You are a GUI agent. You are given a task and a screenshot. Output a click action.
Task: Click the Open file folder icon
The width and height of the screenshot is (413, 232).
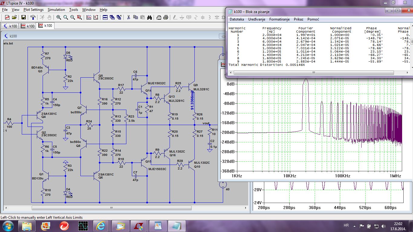pos(15,17)
